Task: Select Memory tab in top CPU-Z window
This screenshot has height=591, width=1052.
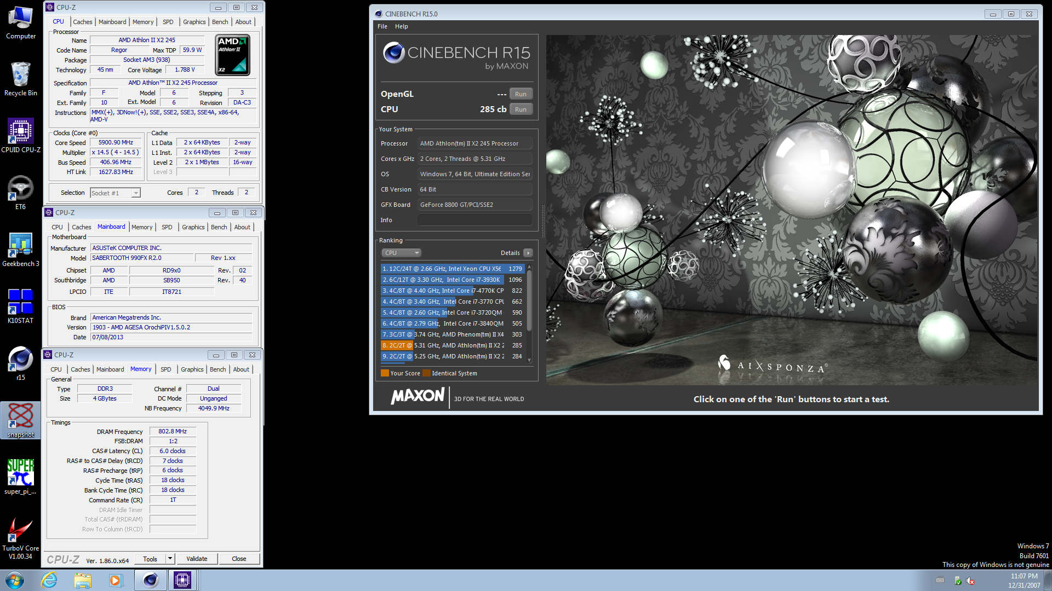Action: (x=143, y=22)
